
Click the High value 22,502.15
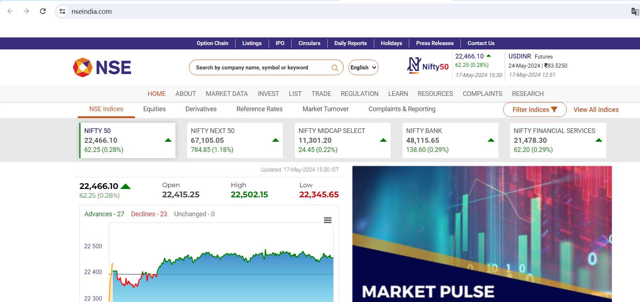[249, 195]
